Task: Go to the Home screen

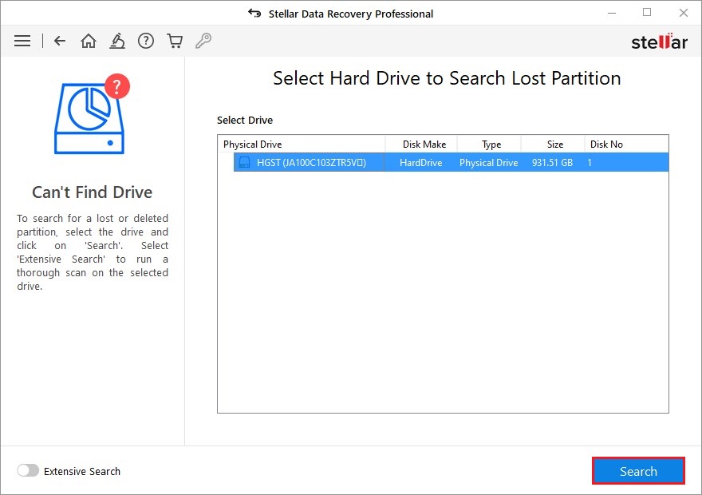Action: click(88, 40)
